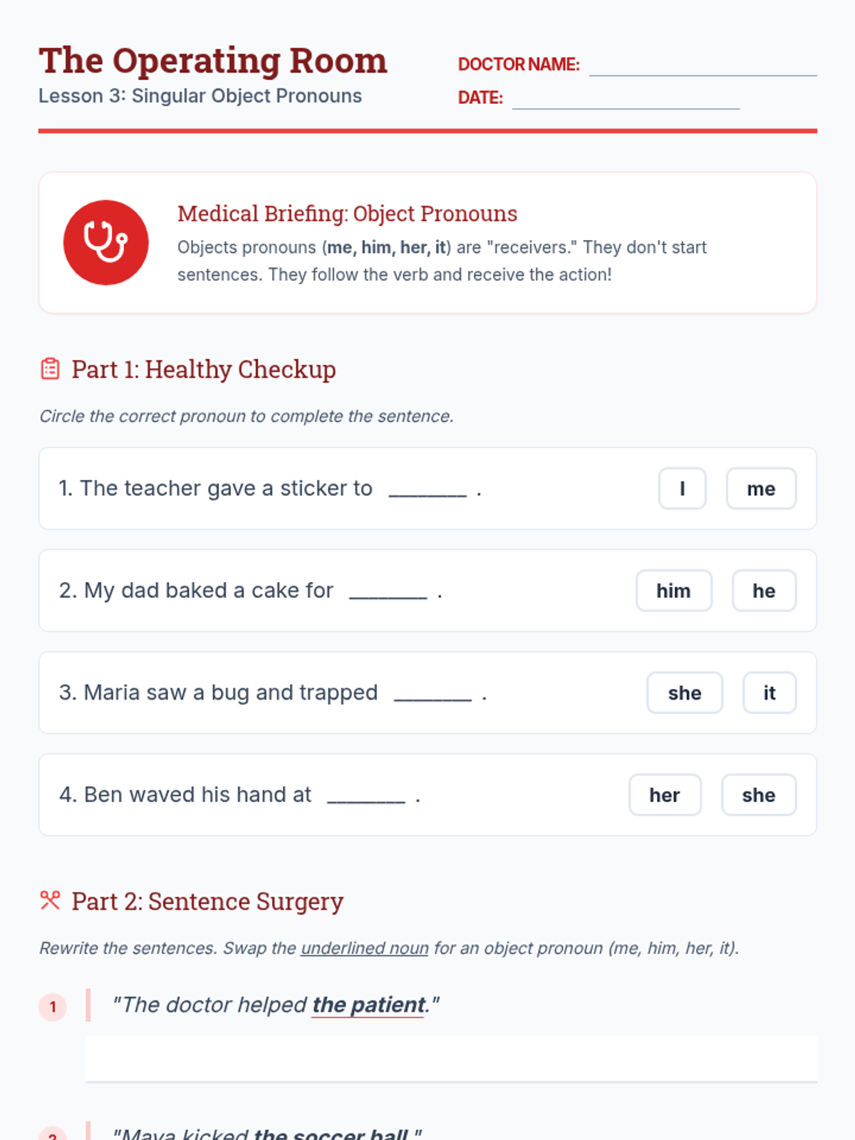Click the 'The Operating Room' title
This screenshot has height=1140, width=855.
(213, 61)
